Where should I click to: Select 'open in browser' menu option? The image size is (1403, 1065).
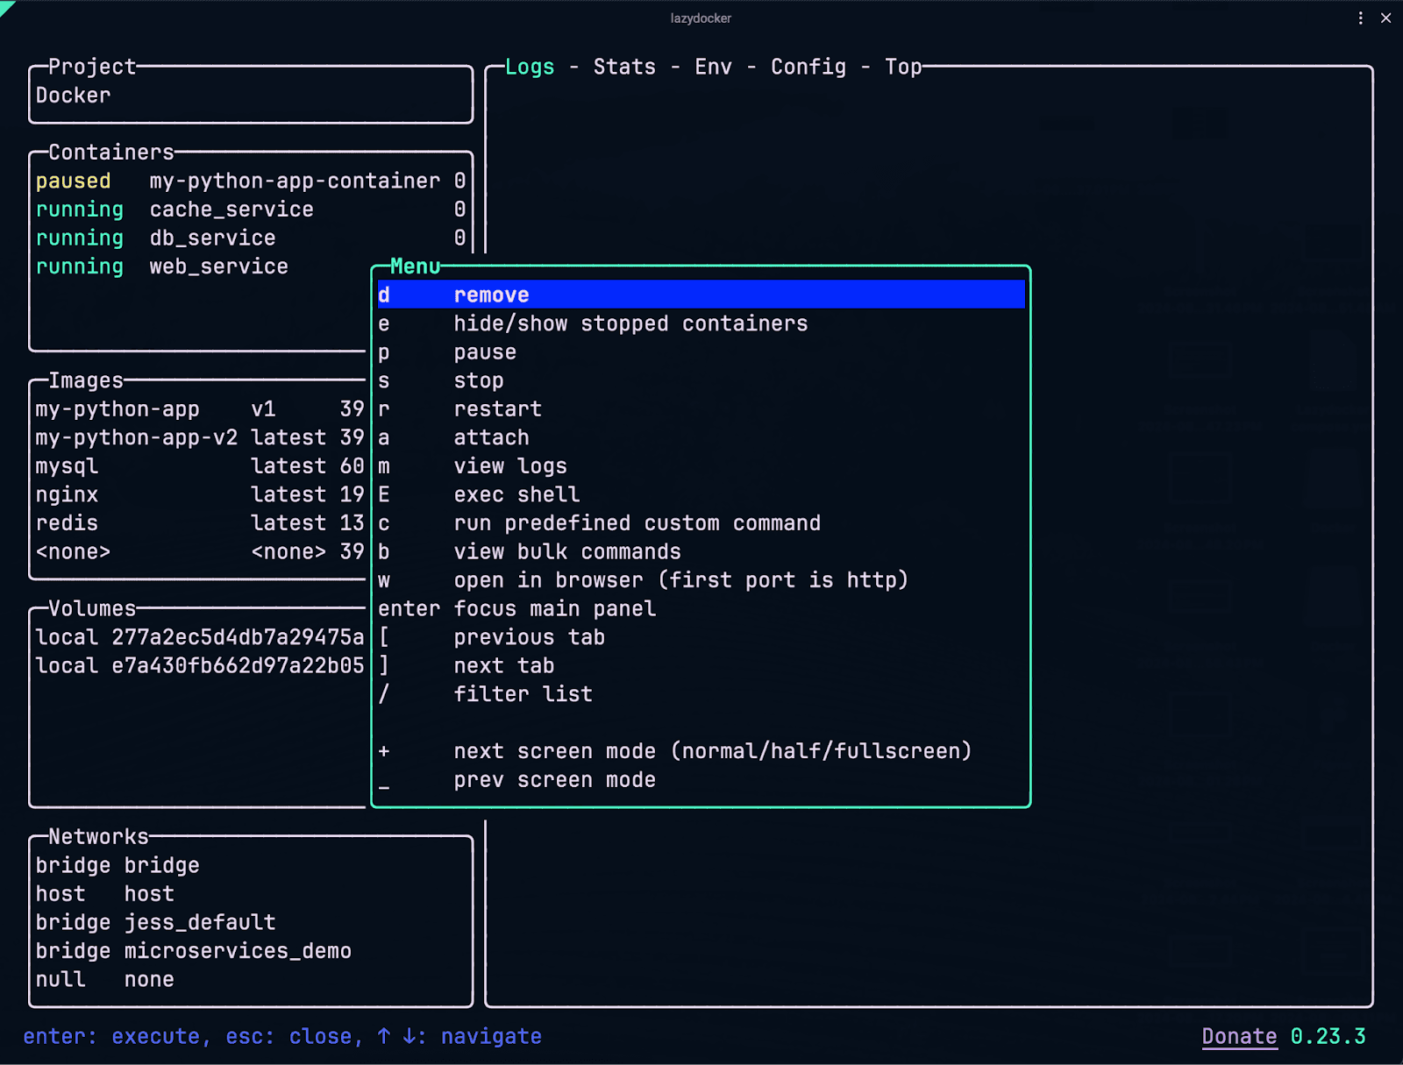click(x=680, y=580)
